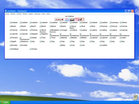Click the Bluejeans Femme image icon
Screen dimensions: 139x104
(54, 31)
